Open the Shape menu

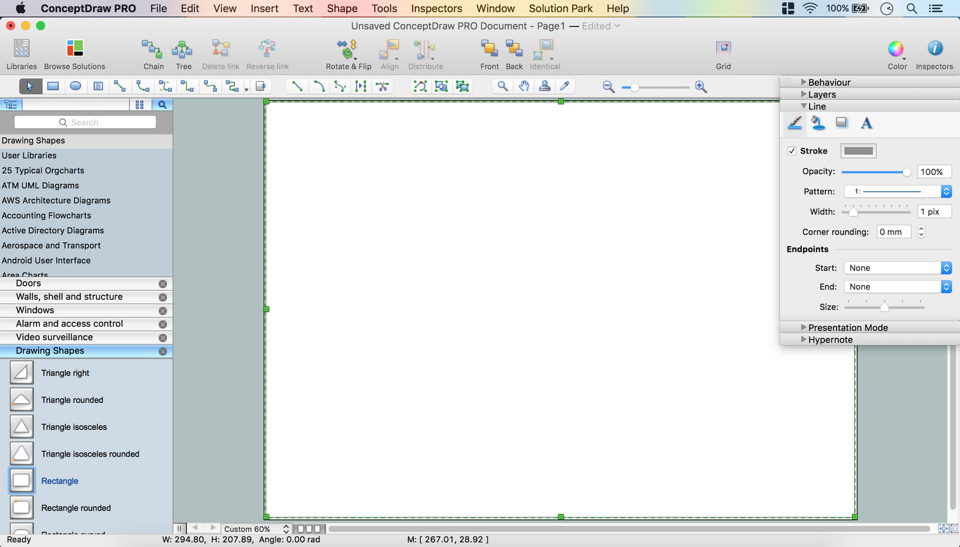tap(342, 8)
